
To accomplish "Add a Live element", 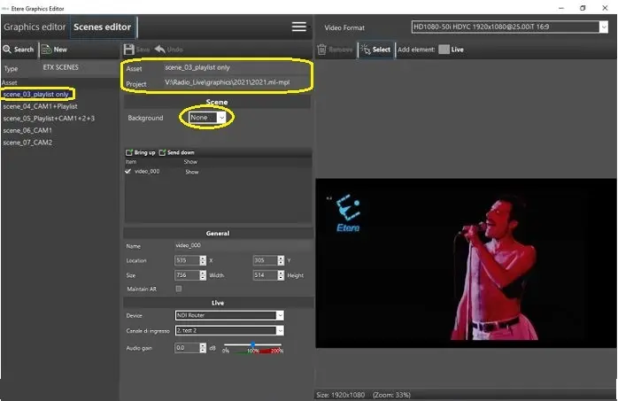I will click(444, 50).
